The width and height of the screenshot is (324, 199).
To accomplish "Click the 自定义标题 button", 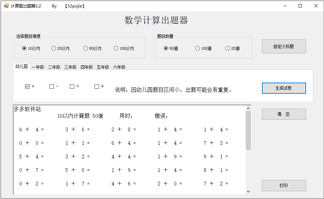I will [x=284, y=46].
